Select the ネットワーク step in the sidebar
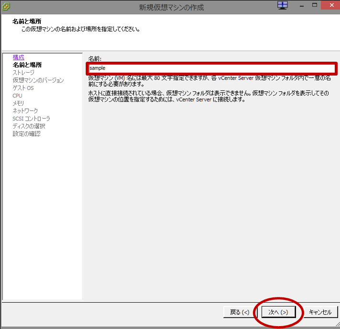 pos(25,111)
